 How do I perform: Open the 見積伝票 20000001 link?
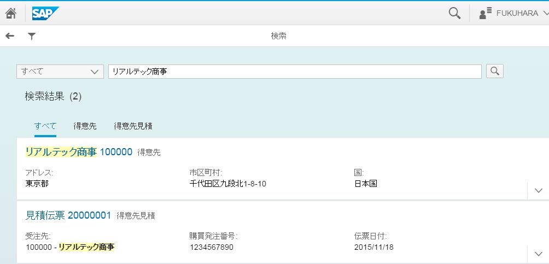click(x=68, y=215)
